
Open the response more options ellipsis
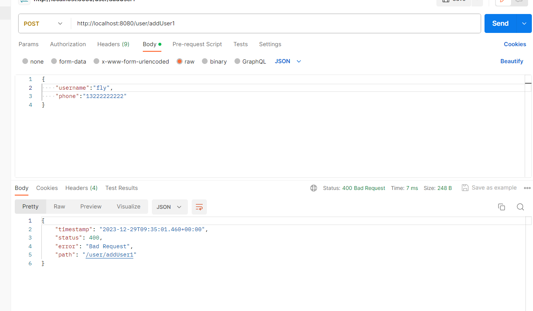point(527,188)
